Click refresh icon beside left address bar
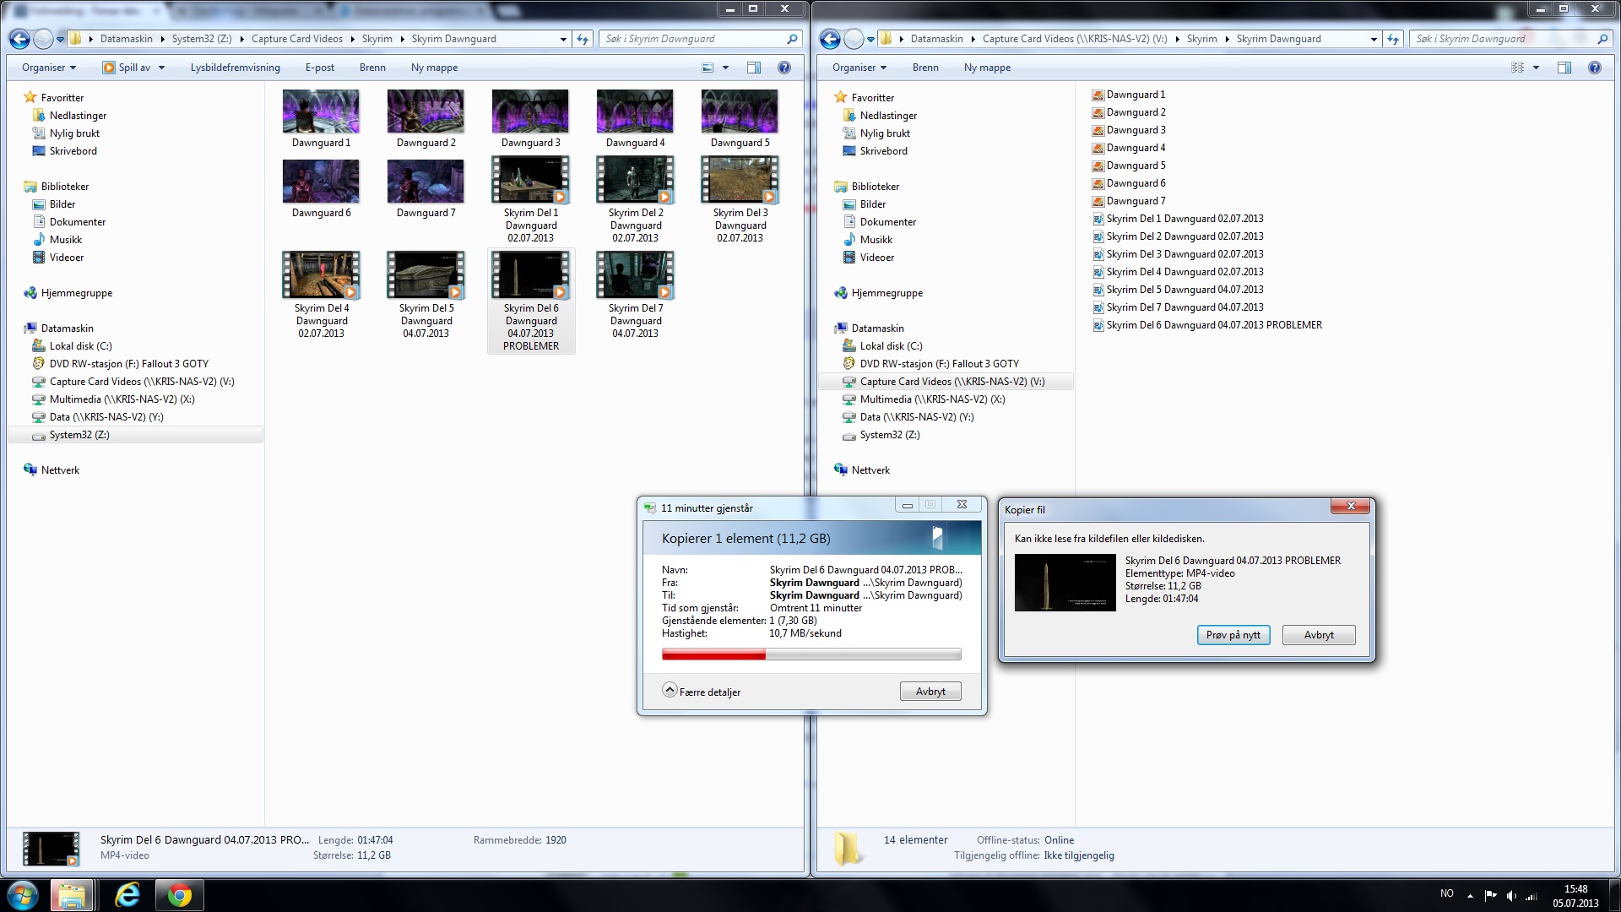The height and width of the screenshot is (912, 1621). (x=583, y=39)
